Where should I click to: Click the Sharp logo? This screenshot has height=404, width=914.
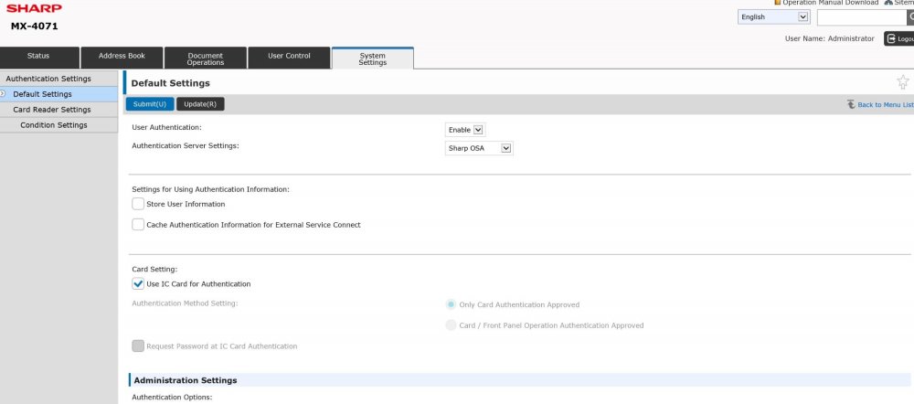click(34, 7)
